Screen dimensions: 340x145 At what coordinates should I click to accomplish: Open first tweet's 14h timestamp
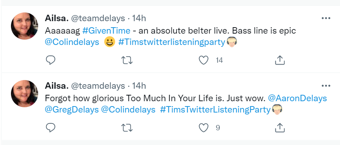139,19
